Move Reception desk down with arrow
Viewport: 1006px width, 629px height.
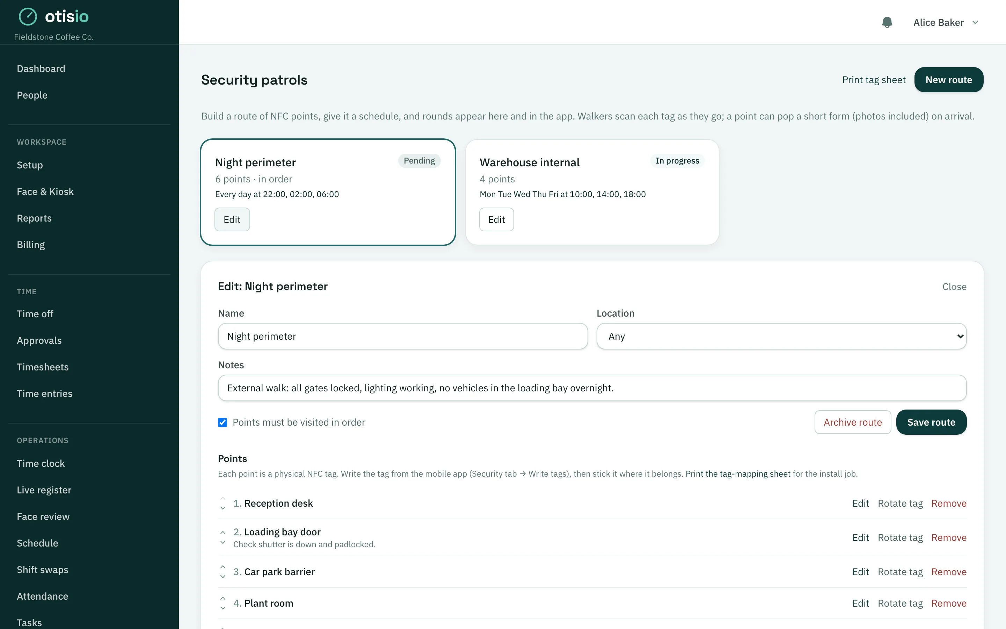[223, 508]
